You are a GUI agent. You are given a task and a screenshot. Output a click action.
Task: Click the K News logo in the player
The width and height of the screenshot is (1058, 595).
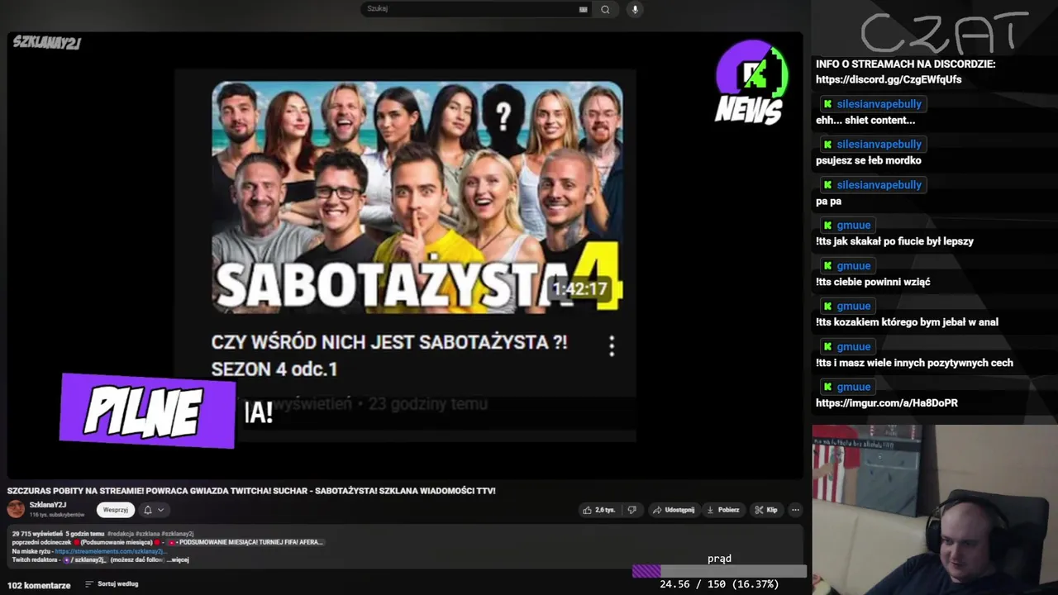(751, 83)
